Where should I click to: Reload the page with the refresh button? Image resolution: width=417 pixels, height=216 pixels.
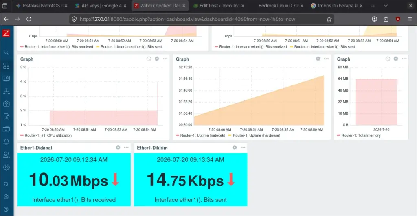pyautogui.click(x=29, y=19)
